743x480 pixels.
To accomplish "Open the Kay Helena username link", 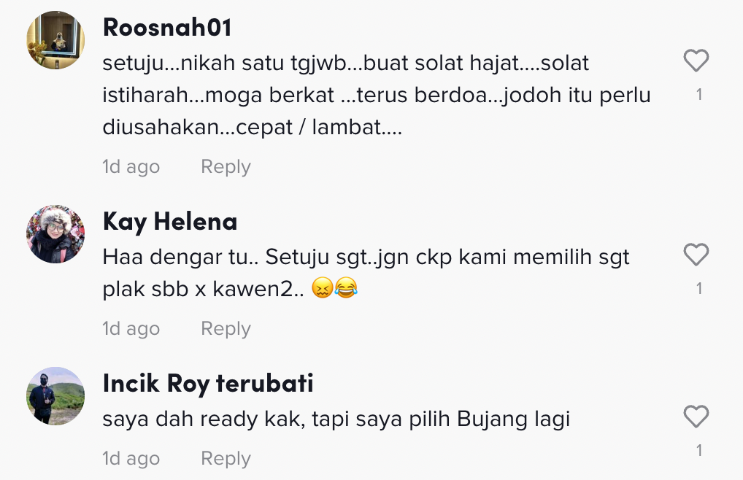I will click(x=170, y=222).
